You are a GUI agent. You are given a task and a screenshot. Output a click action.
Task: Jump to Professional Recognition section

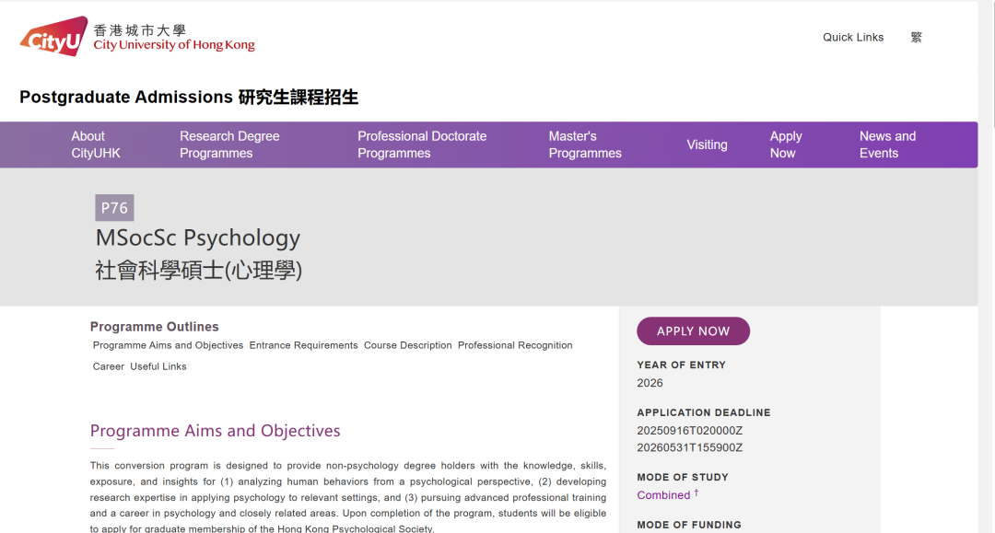tap(515, 345)
